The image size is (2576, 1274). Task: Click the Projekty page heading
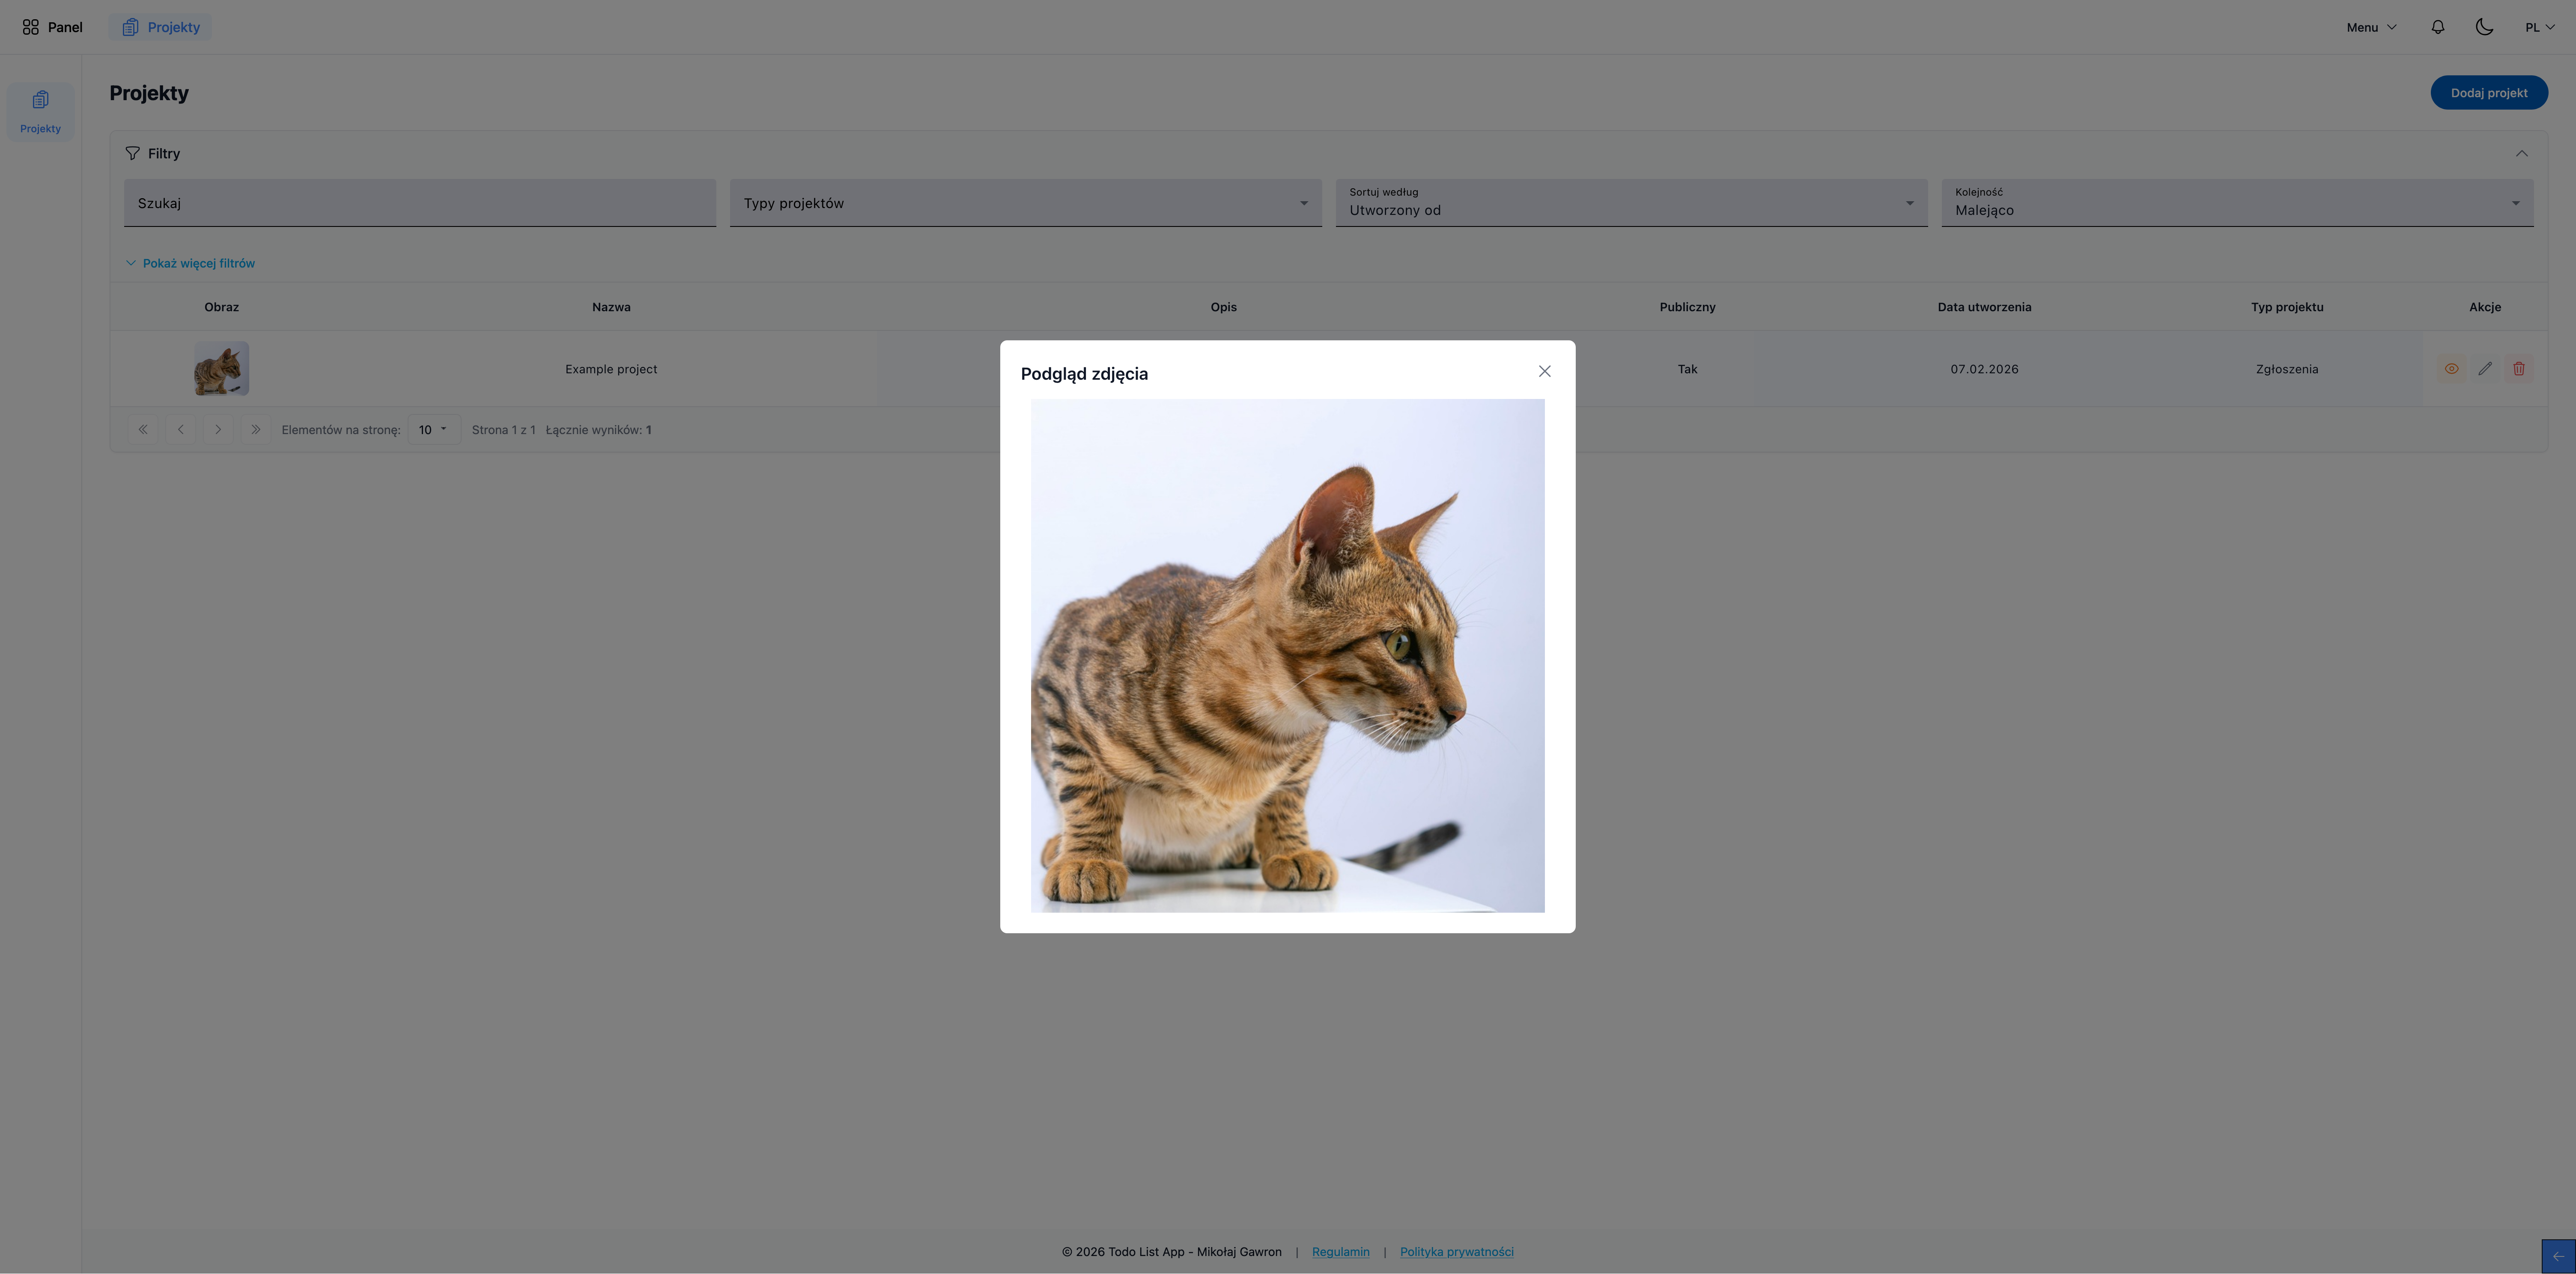pyautogui.click(x=149, y=93)
